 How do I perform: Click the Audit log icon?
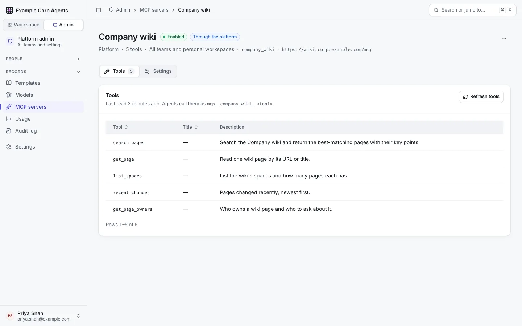pyautogui.click(x=9, y=131)
